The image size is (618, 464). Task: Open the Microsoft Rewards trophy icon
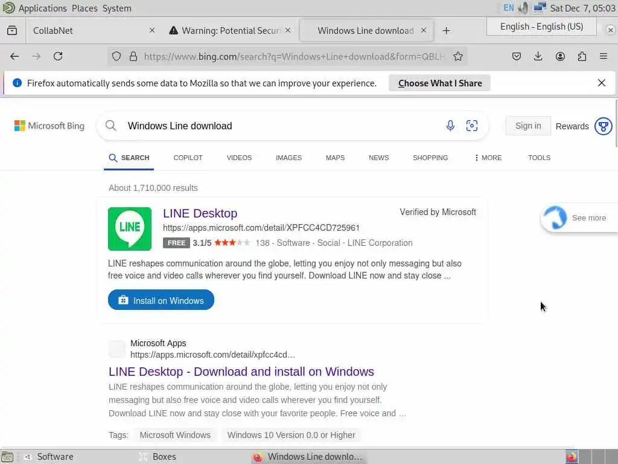603,126
